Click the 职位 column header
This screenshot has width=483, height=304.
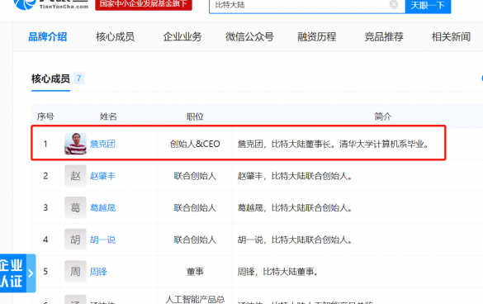tap(195, 116)
